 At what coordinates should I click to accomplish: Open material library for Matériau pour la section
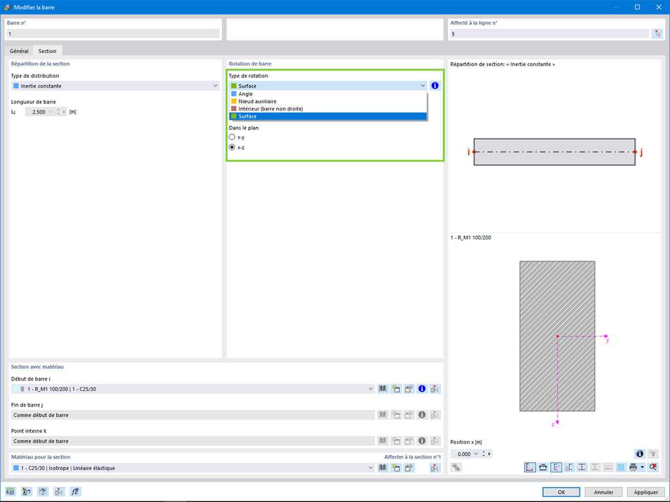click(x=383, y=468)
